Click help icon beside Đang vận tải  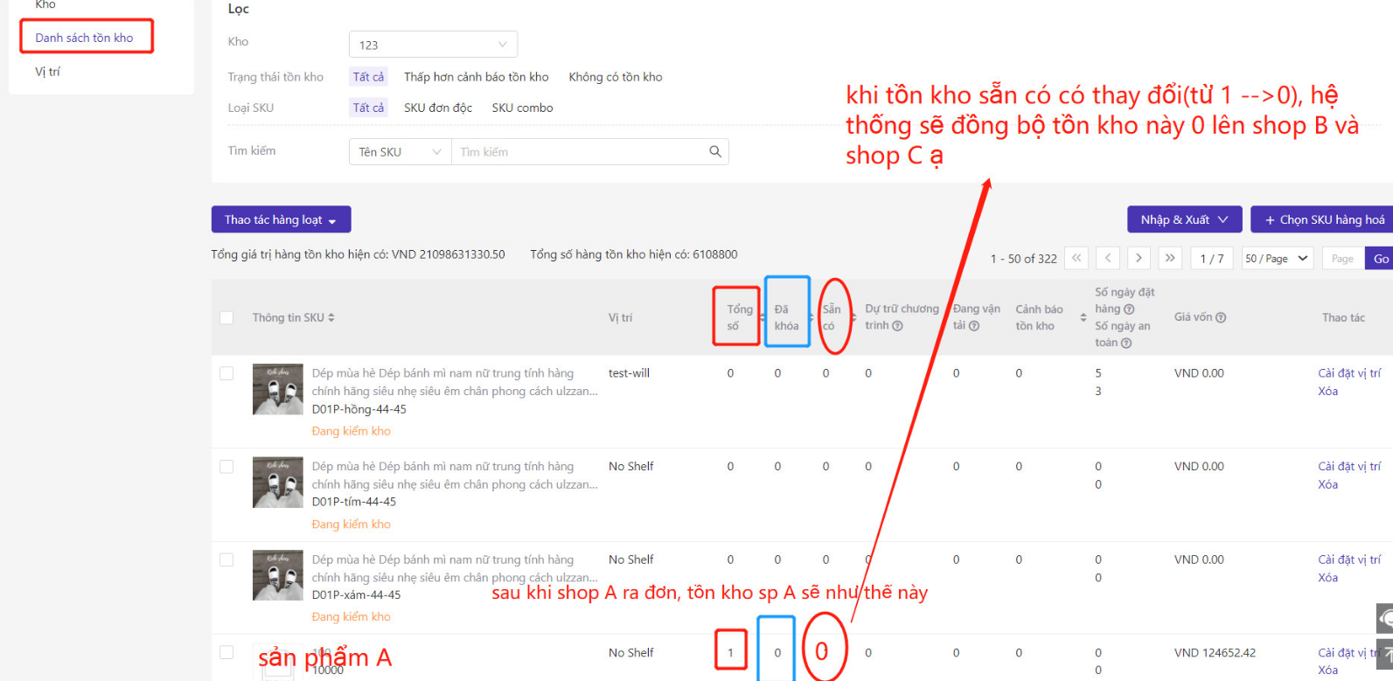(974, 326)
